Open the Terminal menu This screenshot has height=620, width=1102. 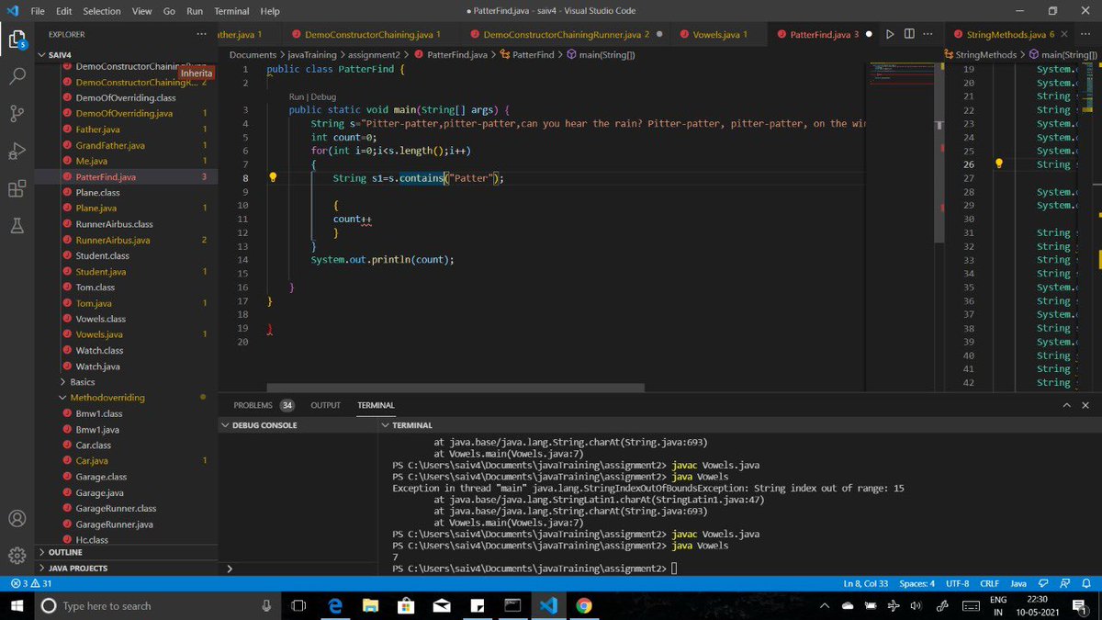231,11
